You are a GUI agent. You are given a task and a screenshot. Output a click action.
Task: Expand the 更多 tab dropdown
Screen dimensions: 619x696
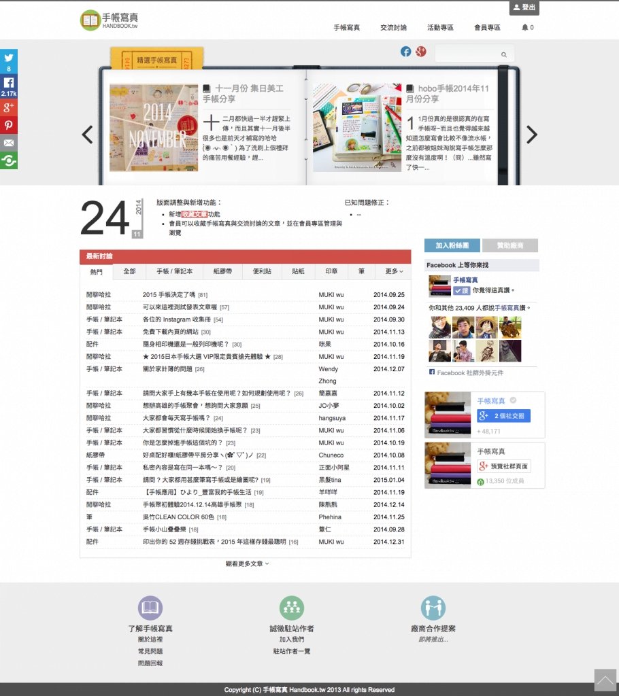tap(394, 271)
